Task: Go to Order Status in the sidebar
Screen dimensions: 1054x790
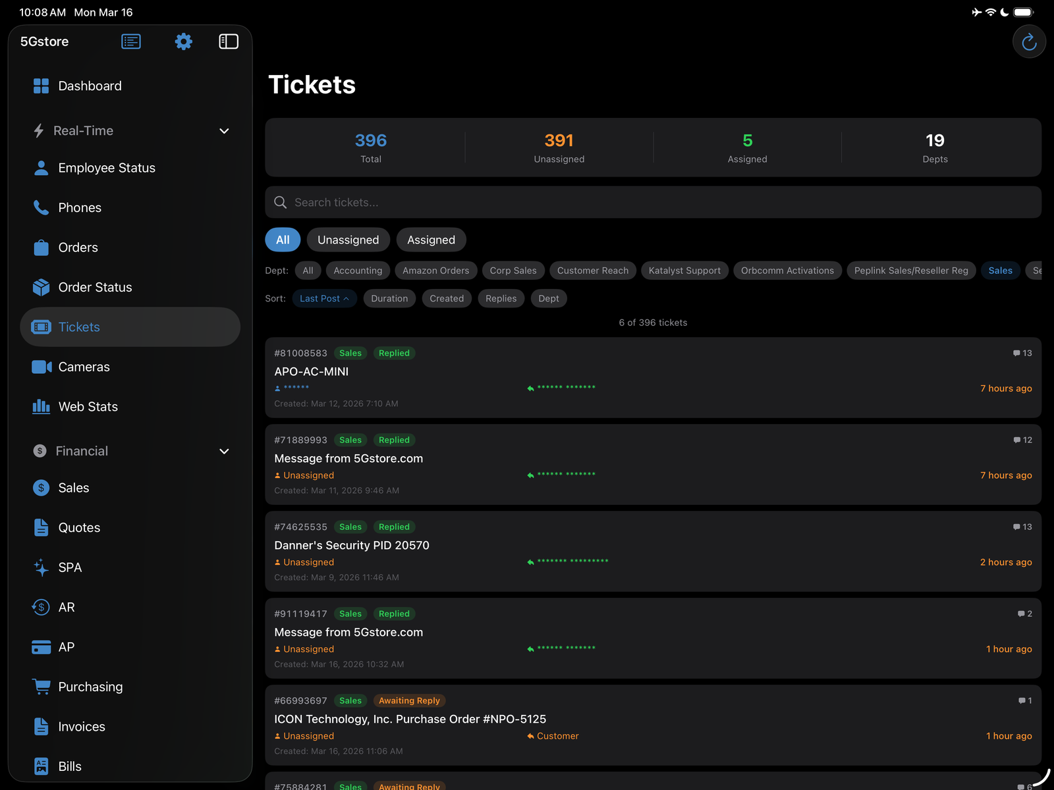Action: (x=94, y=287)
